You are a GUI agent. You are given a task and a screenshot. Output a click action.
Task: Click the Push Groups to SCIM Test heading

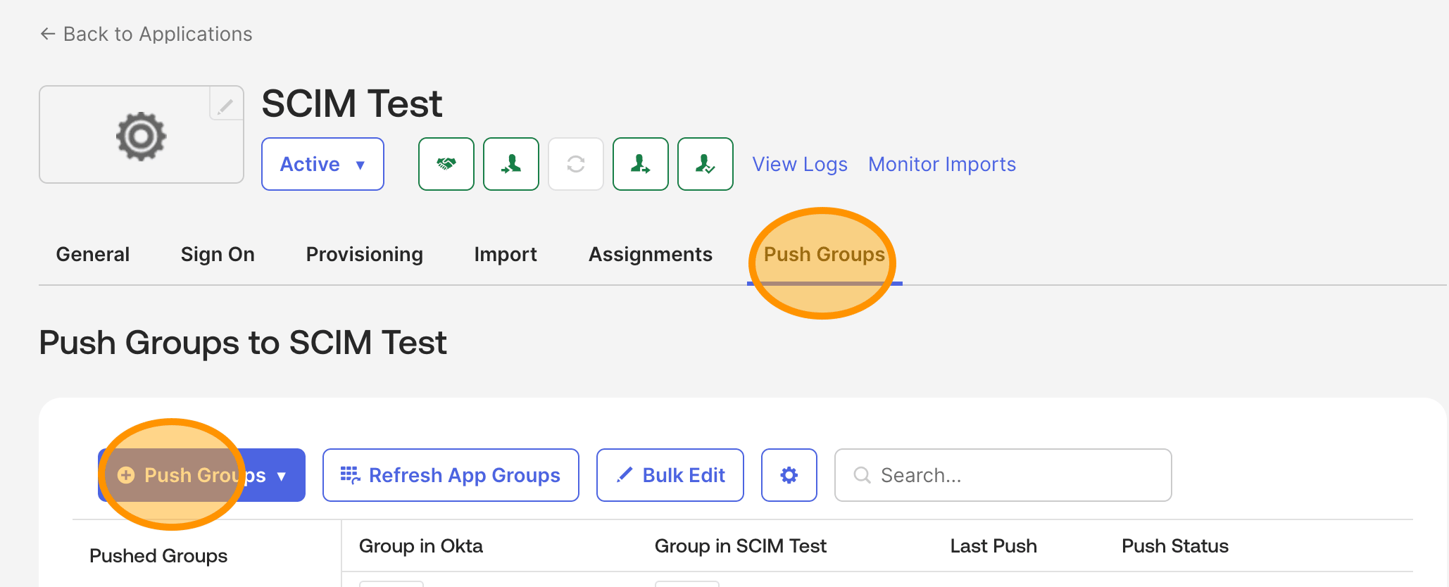(243, 343)
